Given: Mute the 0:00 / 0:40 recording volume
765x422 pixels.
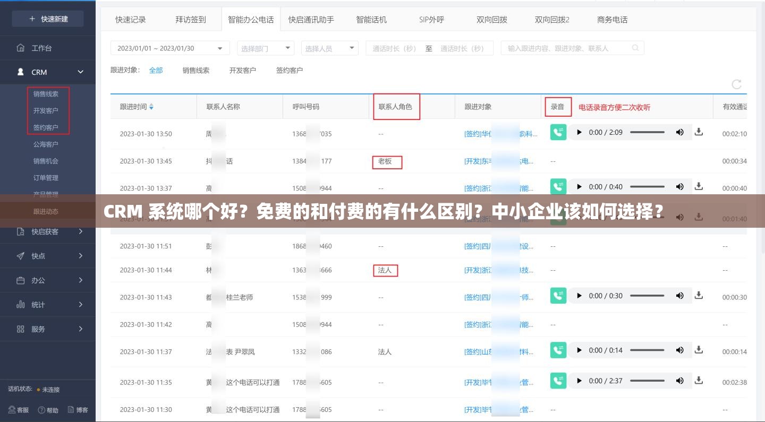Looking at the screenshot, I should pos(680,186).
